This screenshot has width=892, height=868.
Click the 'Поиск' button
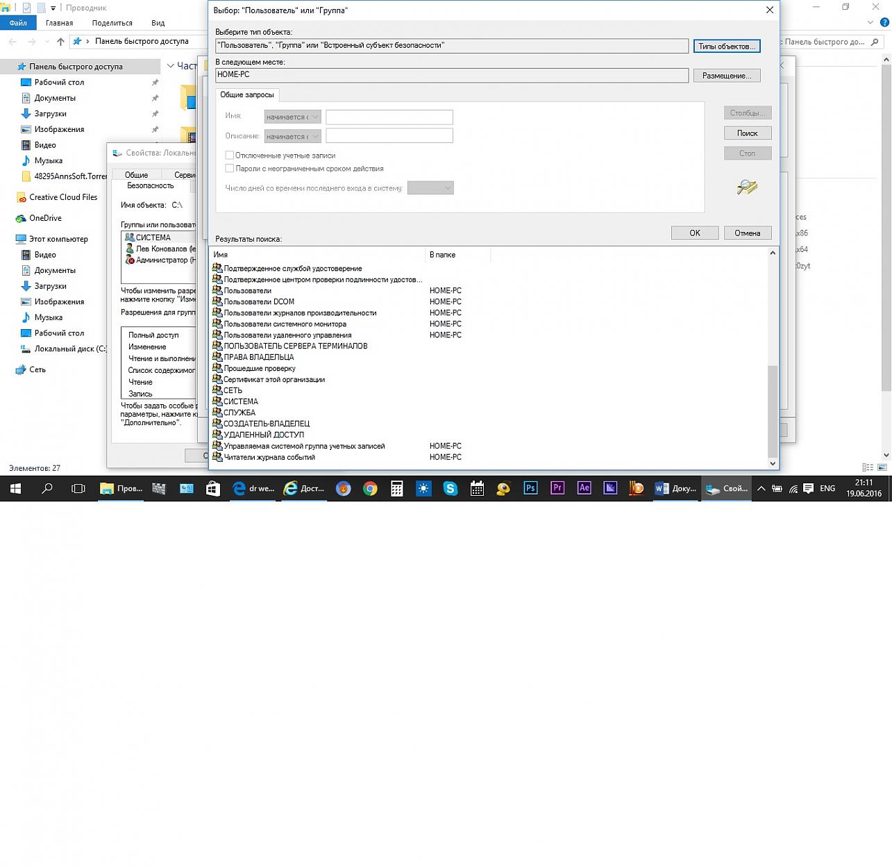tap(748, 133)
